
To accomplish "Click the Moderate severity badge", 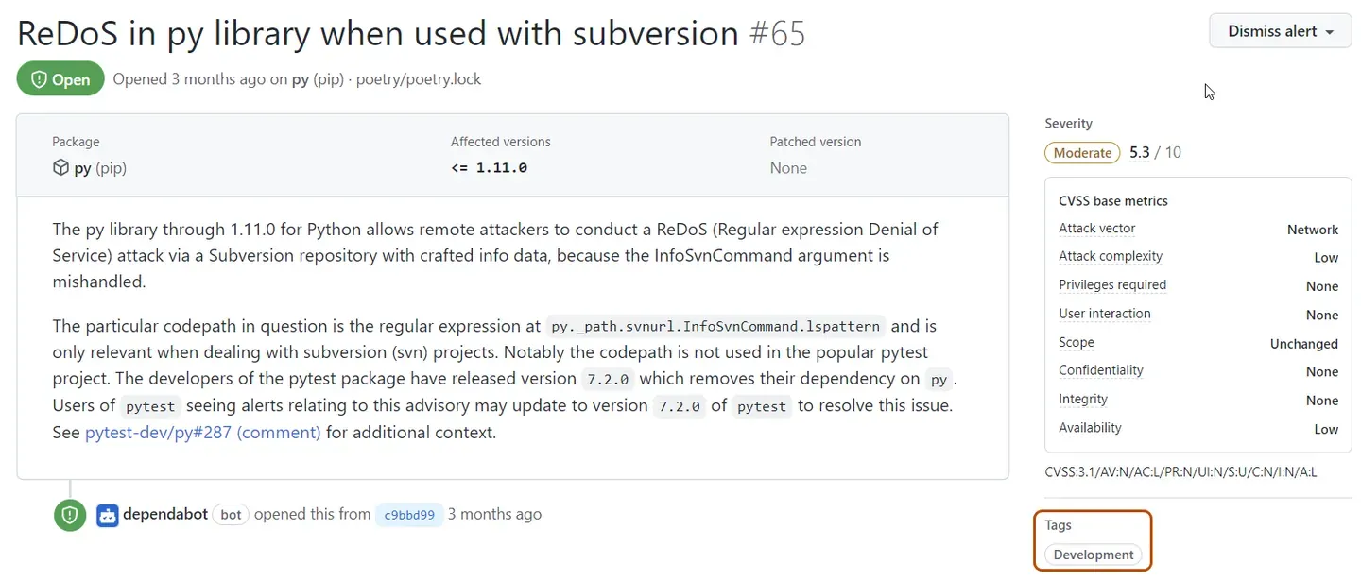I will point(1081,152).
